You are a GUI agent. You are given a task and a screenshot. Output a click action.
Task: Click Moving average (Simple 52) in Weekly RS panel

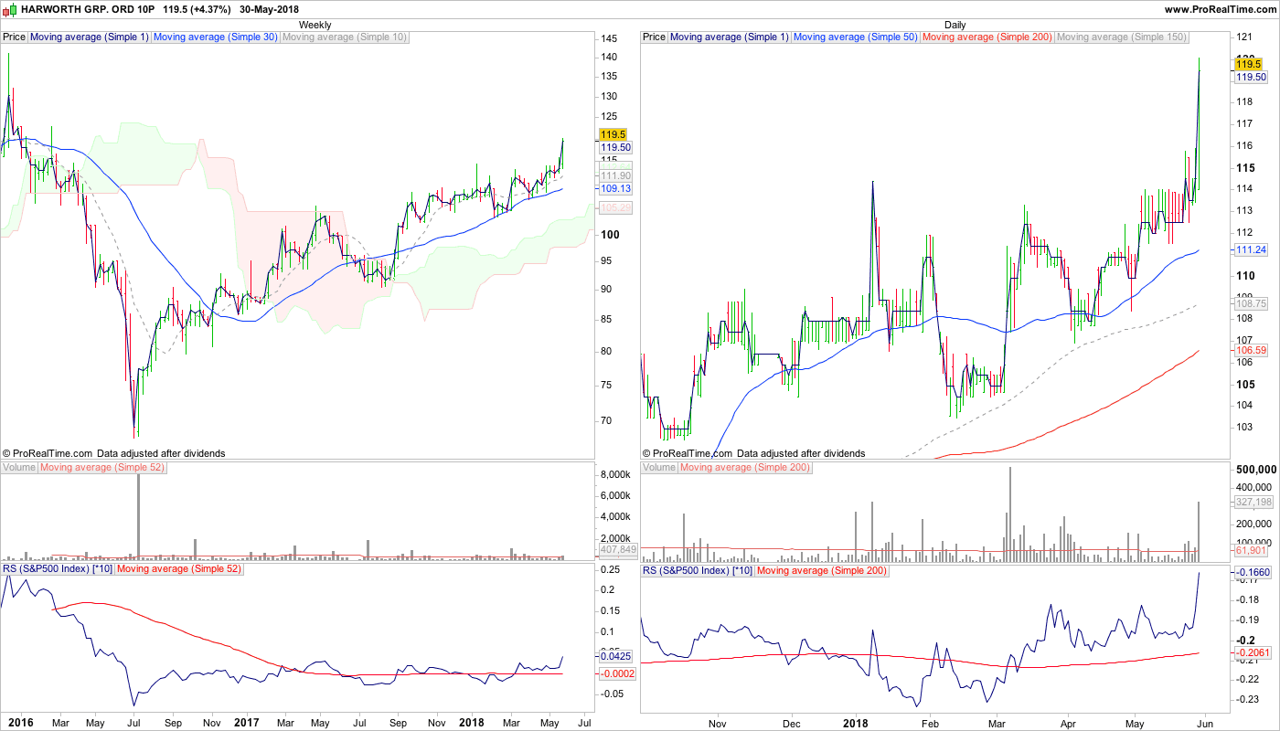(181, 569)
